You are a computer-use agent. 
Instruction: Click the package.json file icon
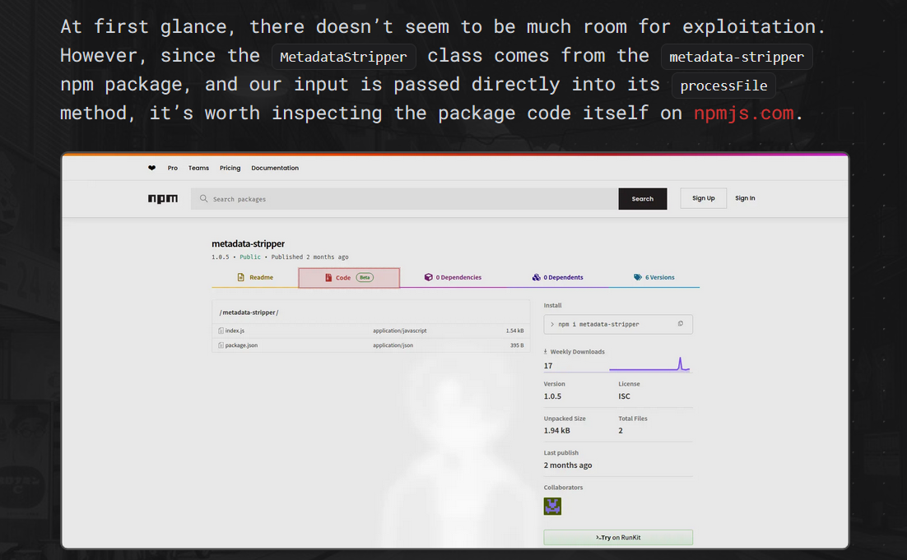[x=221, y=345]
